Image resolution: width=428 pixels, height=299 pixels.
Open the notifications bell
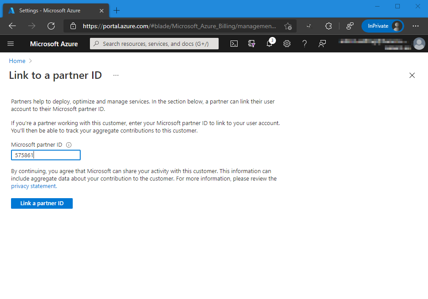(x=269, y=44)
